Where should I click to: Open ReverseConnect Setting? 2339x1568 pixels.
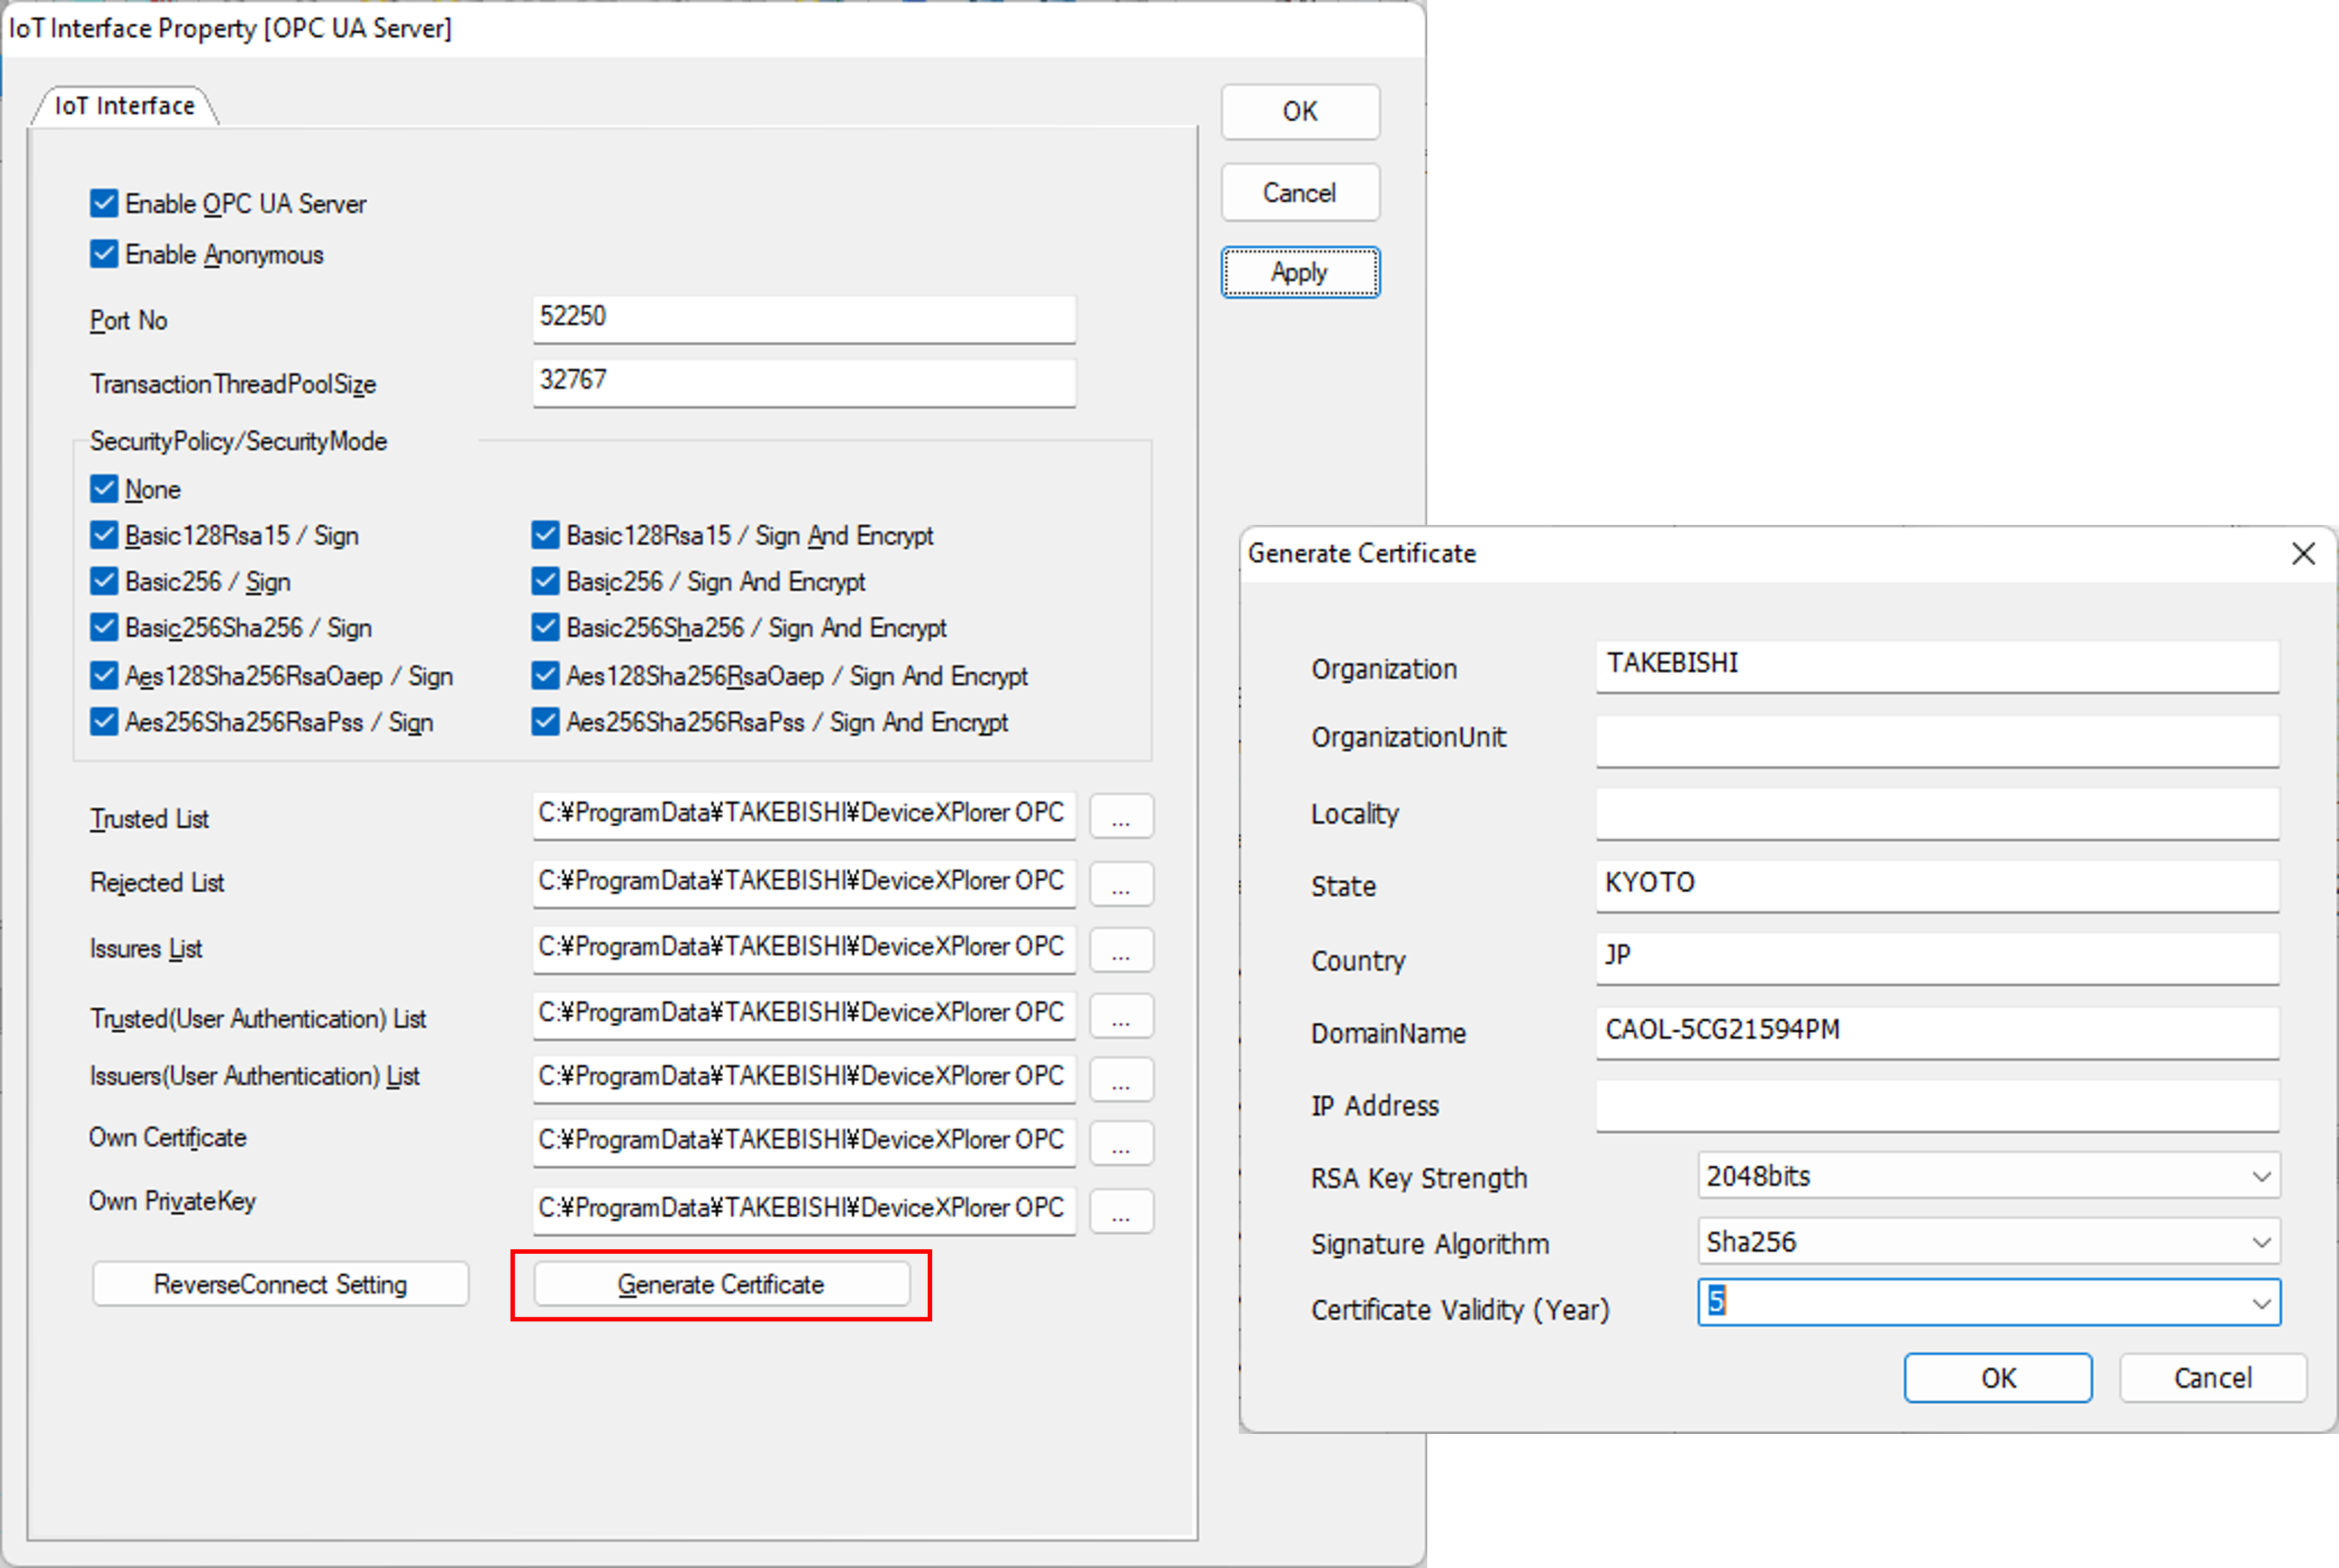click(280, 1284)
